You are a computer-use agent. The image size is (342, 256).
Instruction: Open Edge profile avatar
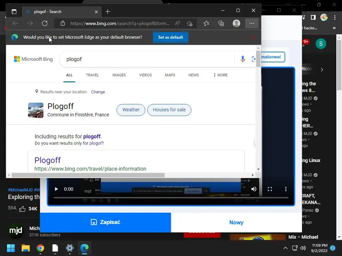point(236,23)
